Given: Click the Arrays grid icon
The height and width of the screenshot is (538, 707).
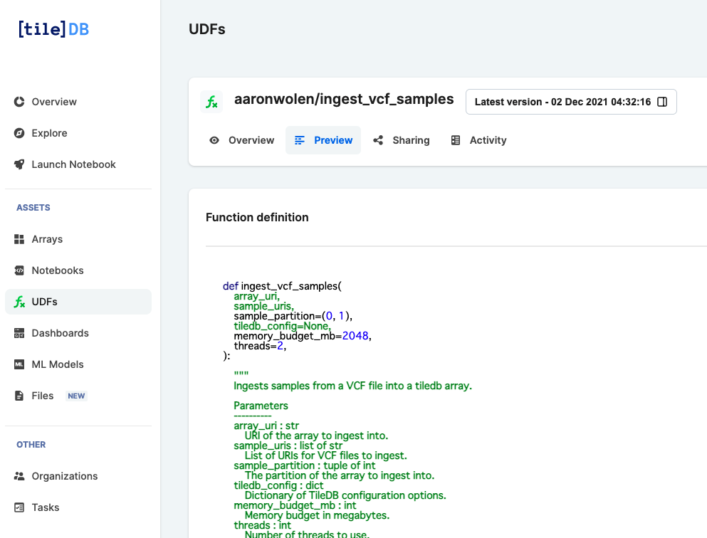Looking at the screenshot, I should pos(20,239).
